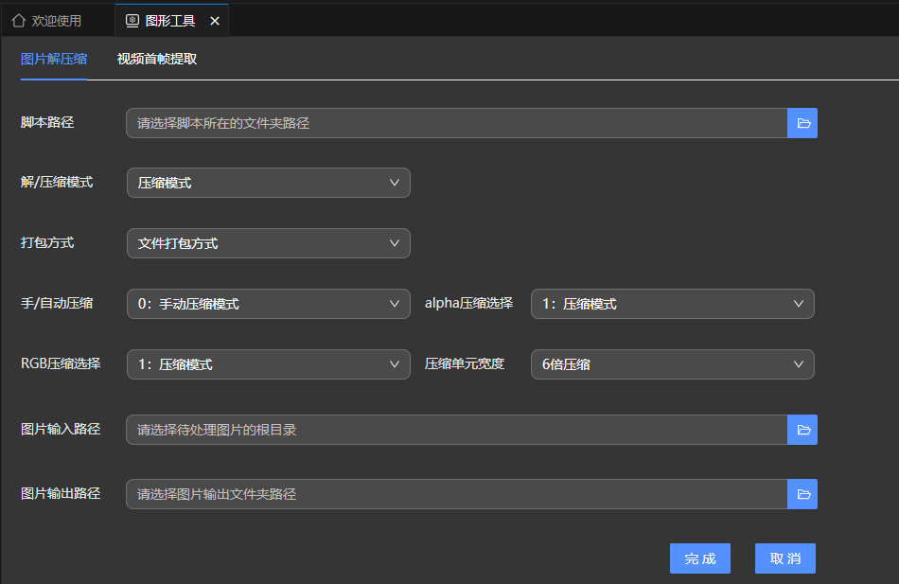Click the 图片输出路径 text field
Image resolution: width=899 pixels, height=584 pixels.
[456, 494]
